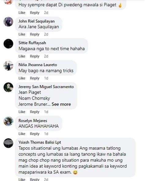This screenshot has width=145, height=181.
Task: Open Jeremy San Miguel Sacramento's avatar
Action: coord(8,87)
